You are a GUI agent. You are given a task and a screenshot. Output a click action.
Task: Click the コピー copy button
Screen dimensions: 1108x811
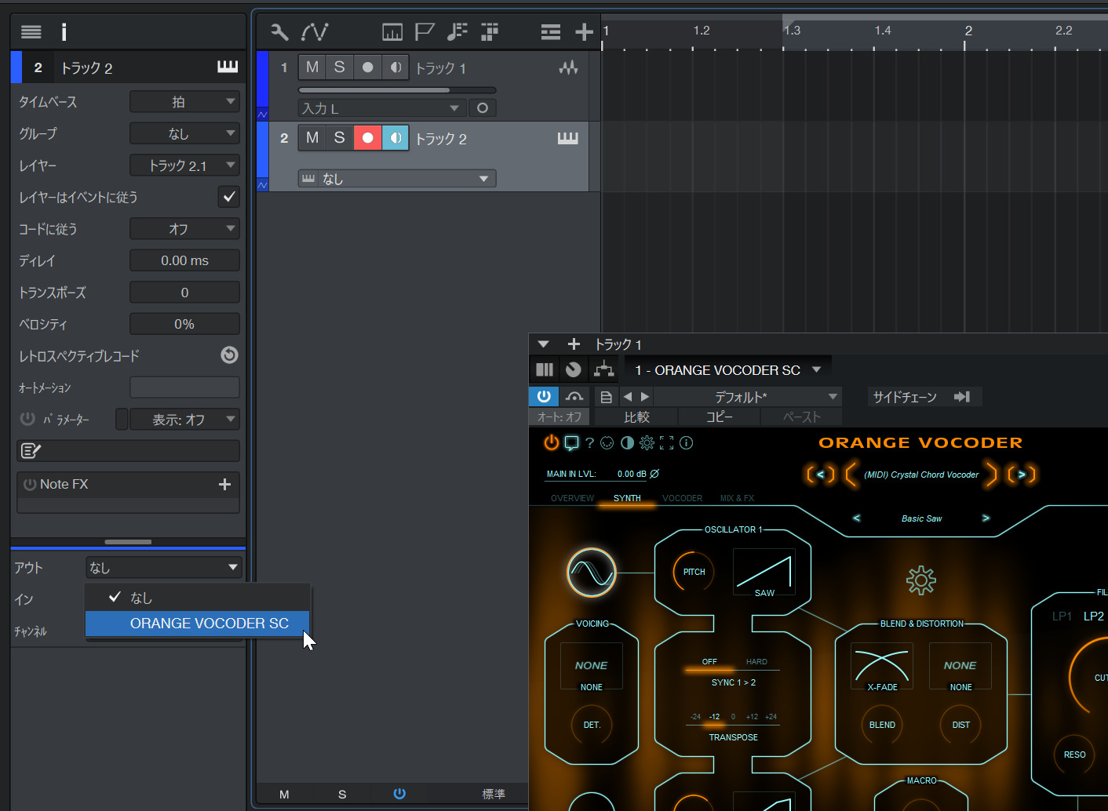pyautogui.click(x=720, y=417)
